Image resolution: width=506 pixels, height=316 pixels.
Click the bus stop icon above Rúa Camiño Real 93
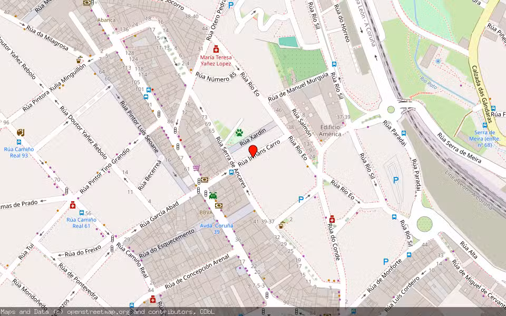19,142
